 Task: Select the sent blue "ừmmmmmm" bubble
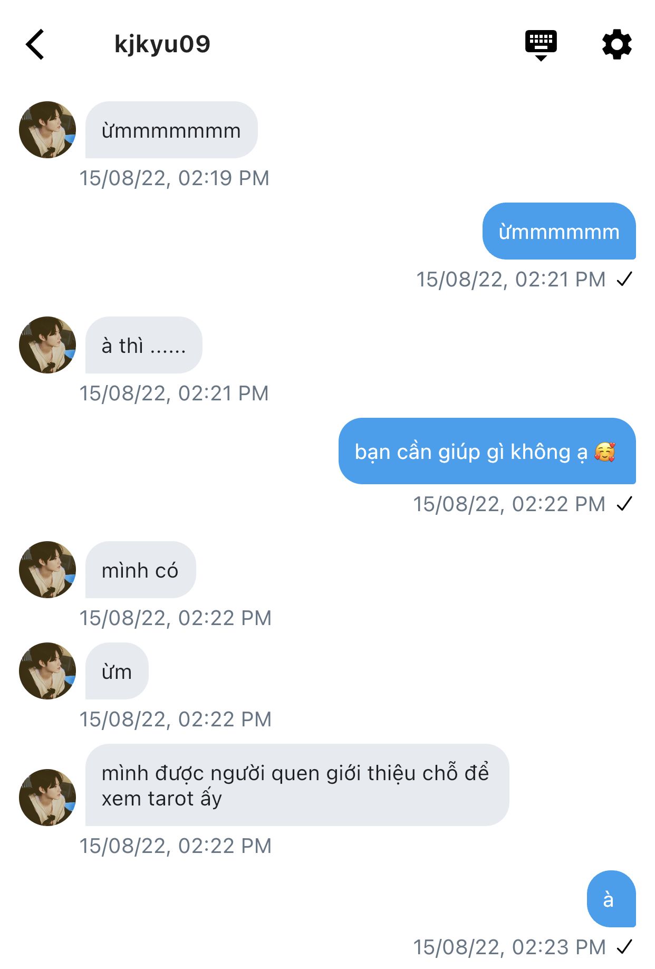pyautogui.click(x=559, y=232)
